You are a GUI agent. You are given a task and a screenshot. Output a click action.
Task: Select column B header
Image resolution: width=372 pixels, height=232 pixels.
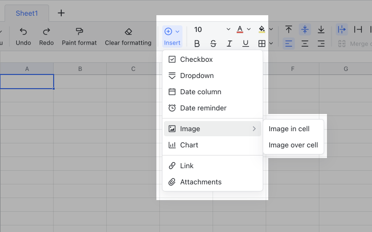(80, 69)
